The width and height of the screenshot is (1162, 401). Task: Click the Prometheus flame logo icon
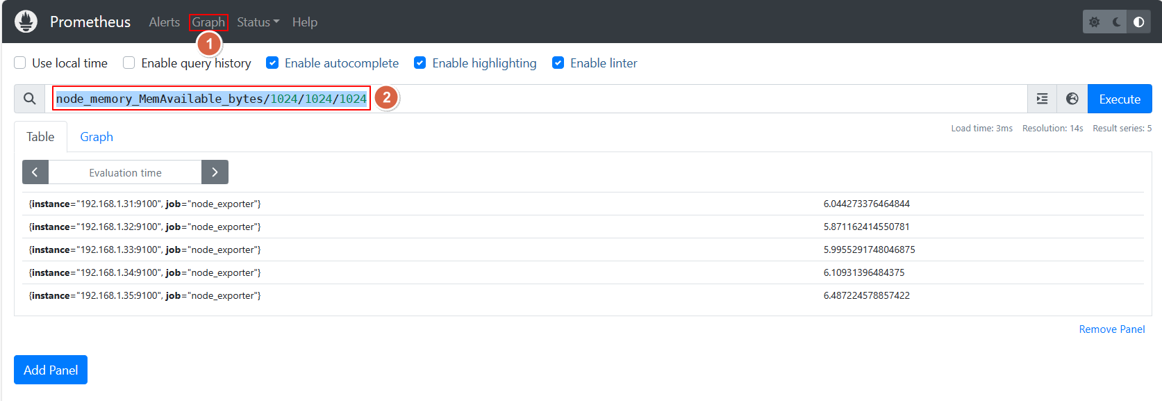tap(26, 22)
